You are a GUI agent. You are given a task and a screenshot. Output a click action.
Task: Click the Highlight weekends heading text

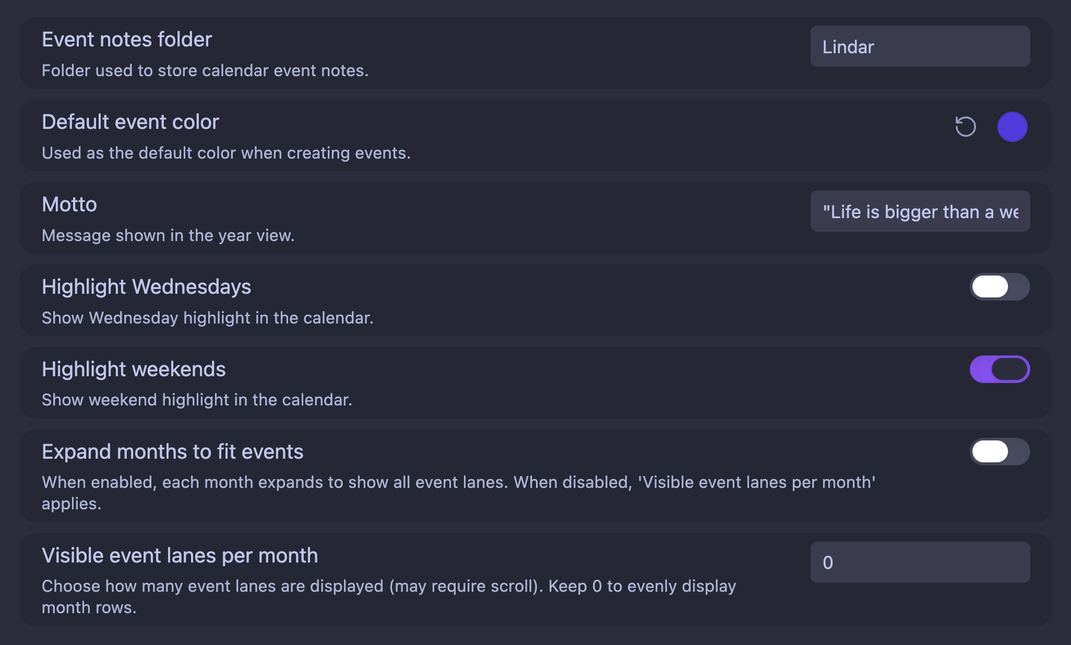134,369
